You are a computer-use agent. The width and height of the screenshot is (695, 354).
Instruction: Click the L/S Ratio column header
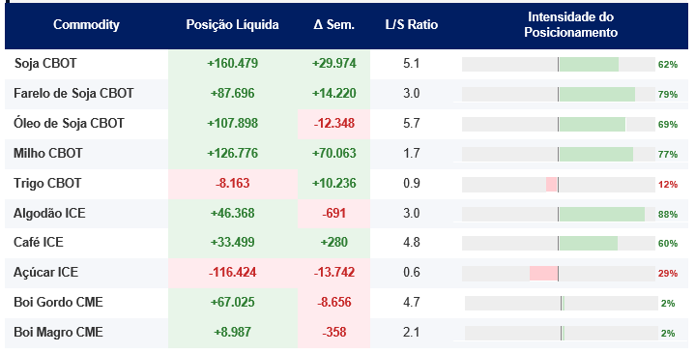(x=412, y=24)
